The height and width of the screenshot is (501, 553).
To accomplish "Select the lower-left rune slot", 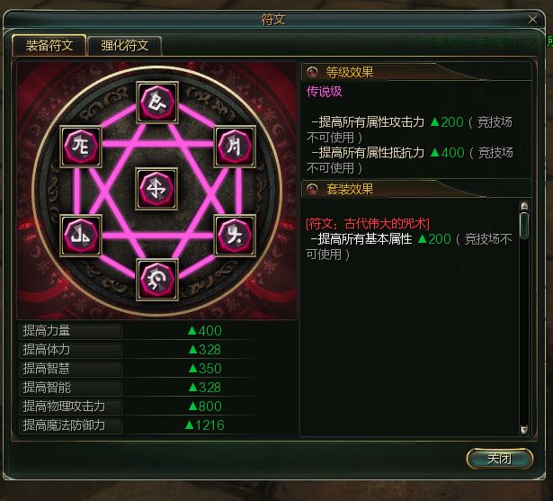I will [x=81, y=236].
